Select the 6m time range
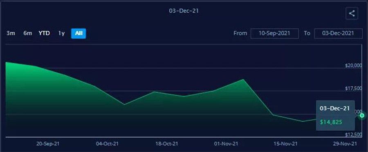Screen dimensions: 368x152 tap(27, 34)
